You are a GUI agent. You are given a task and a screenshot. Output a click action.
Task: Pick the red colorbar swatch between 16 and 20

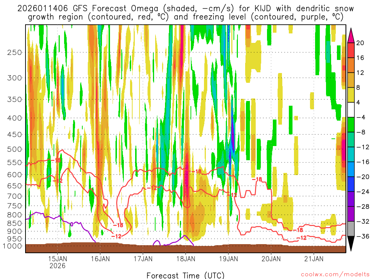pos(351,50)
